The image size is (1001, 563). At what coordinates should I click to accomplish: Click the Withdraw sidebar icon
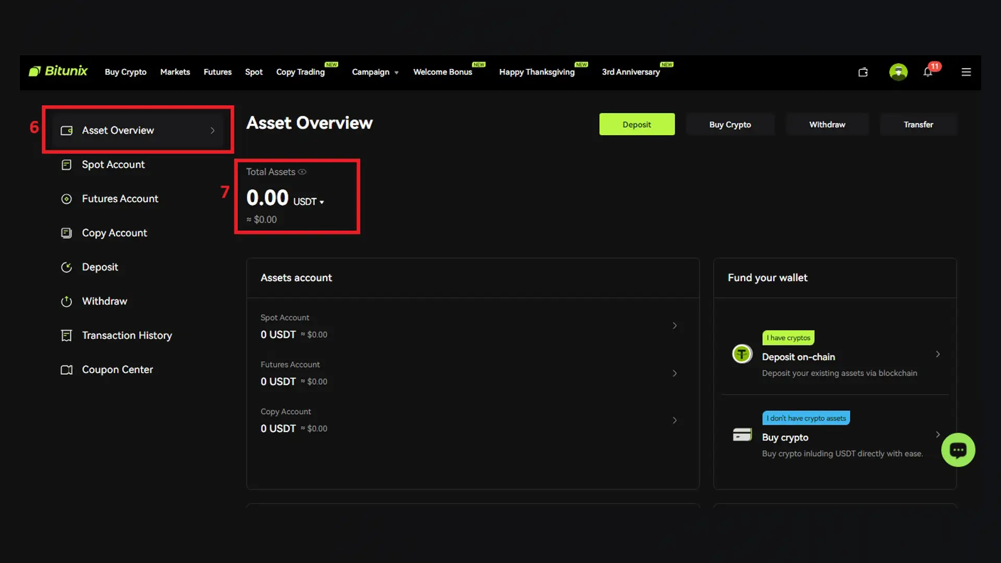[67, 301]
